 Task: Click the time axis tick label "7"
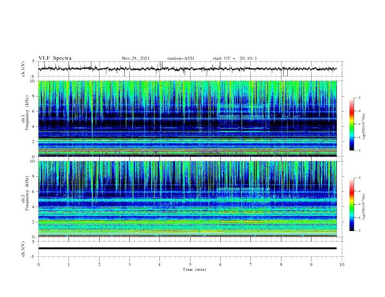click(251, 264)
